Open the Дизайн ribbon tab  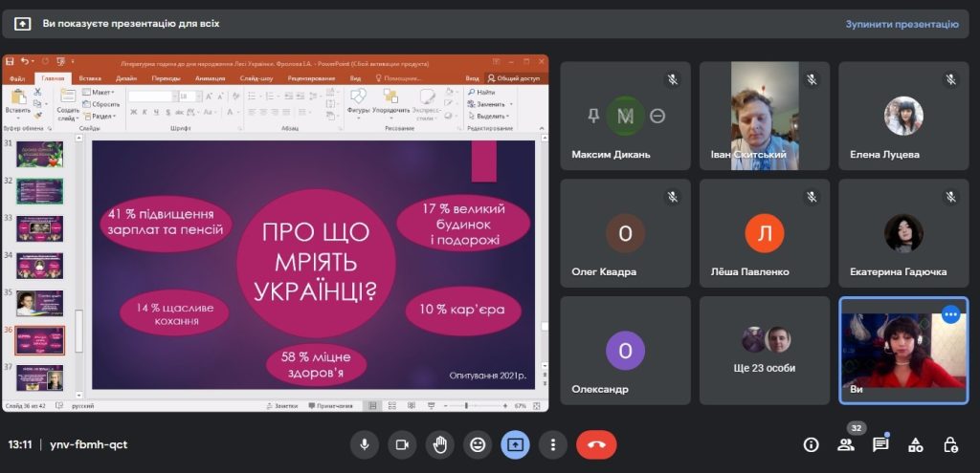[126, 78]
